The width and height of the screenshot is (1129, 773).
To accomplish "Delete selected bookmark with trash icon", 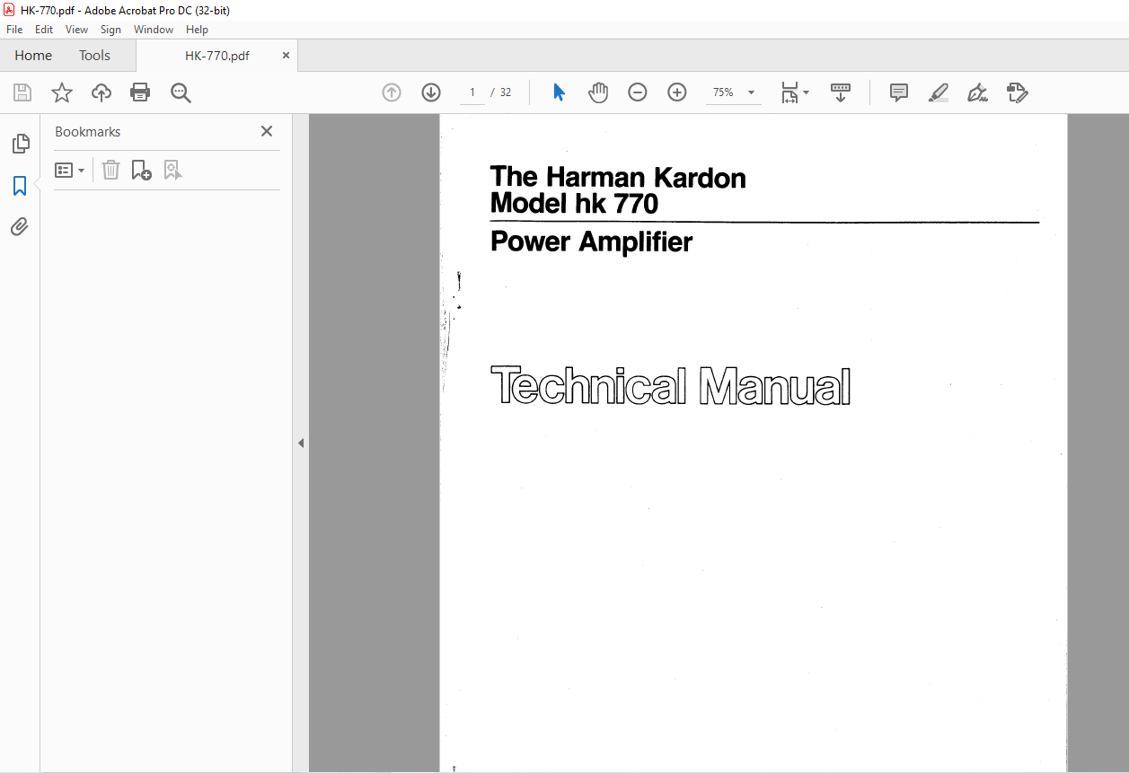I will (x=110, y=170).
